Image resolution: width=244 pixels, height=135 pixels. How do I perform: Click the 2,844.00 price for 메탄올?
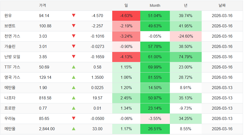(47, 129)
